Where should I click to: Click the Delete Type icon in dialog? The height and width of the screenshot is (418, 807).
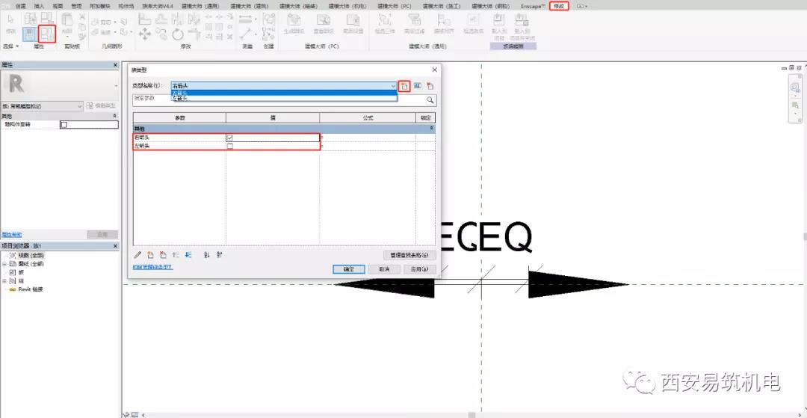430,86
